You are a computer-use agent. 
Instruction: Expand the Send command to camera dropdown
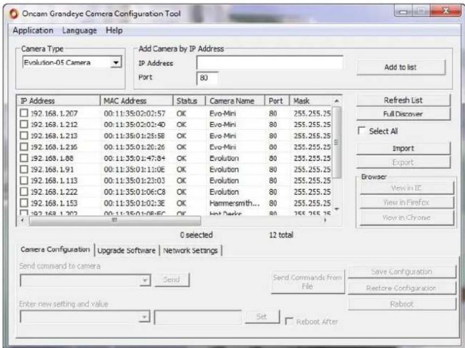[145, 281]
